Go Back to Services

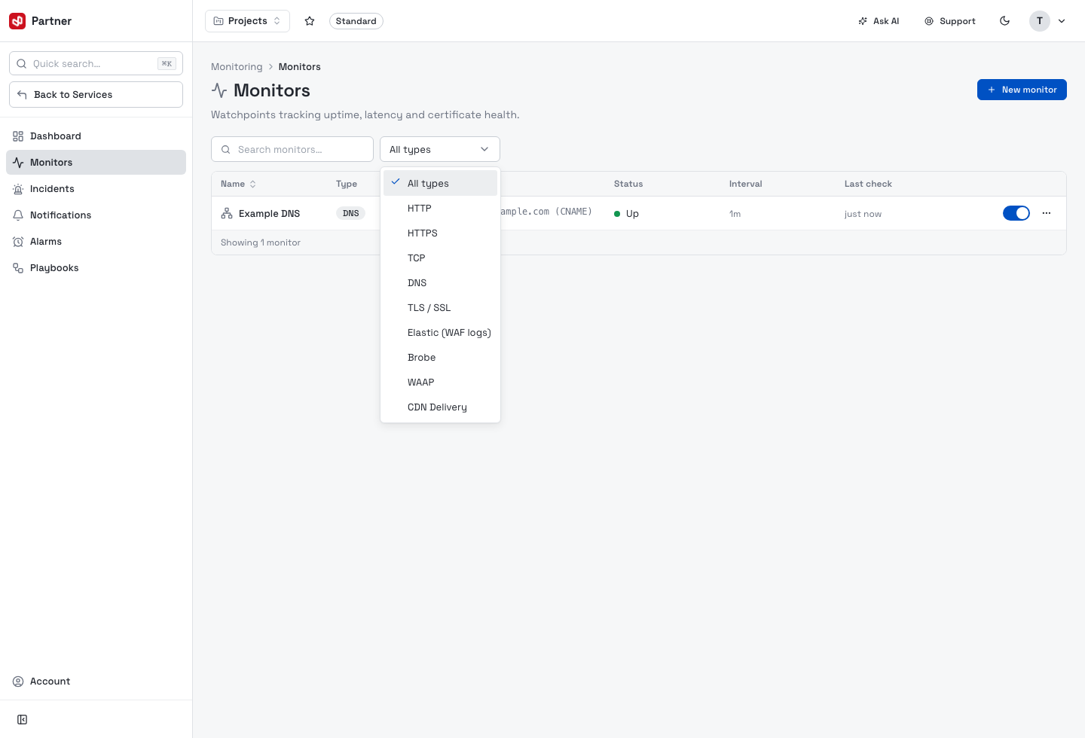coord(96,94)
